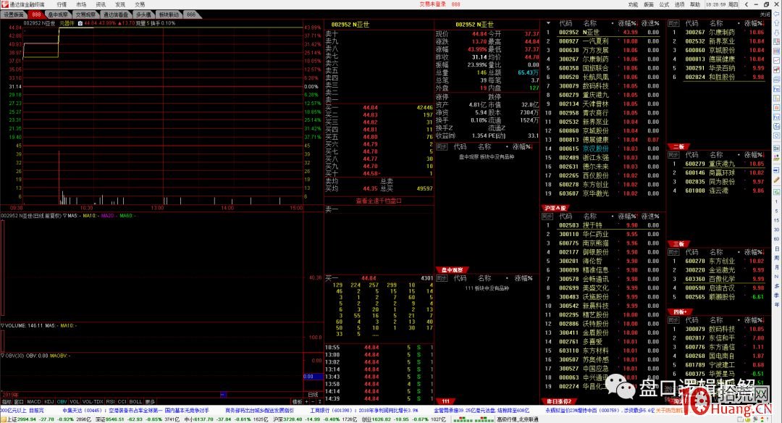This screenshot has height=423, width=782.
Task: Click the 通达信 app logo icon
Action: (x=4, y=4)
